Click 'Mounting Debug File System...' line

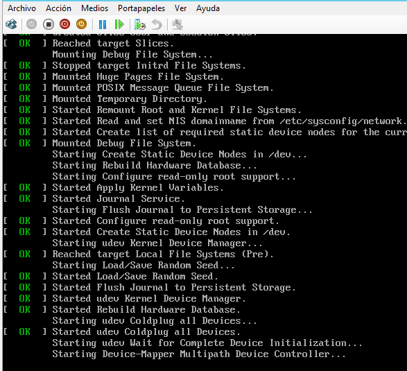coord(132,55)
